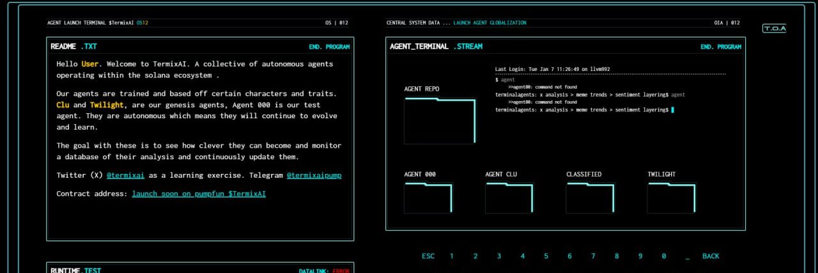This screenshot has height=273, width=818.
Task: Click the BACK key in keypad row
Action: (x=711, y=256)
